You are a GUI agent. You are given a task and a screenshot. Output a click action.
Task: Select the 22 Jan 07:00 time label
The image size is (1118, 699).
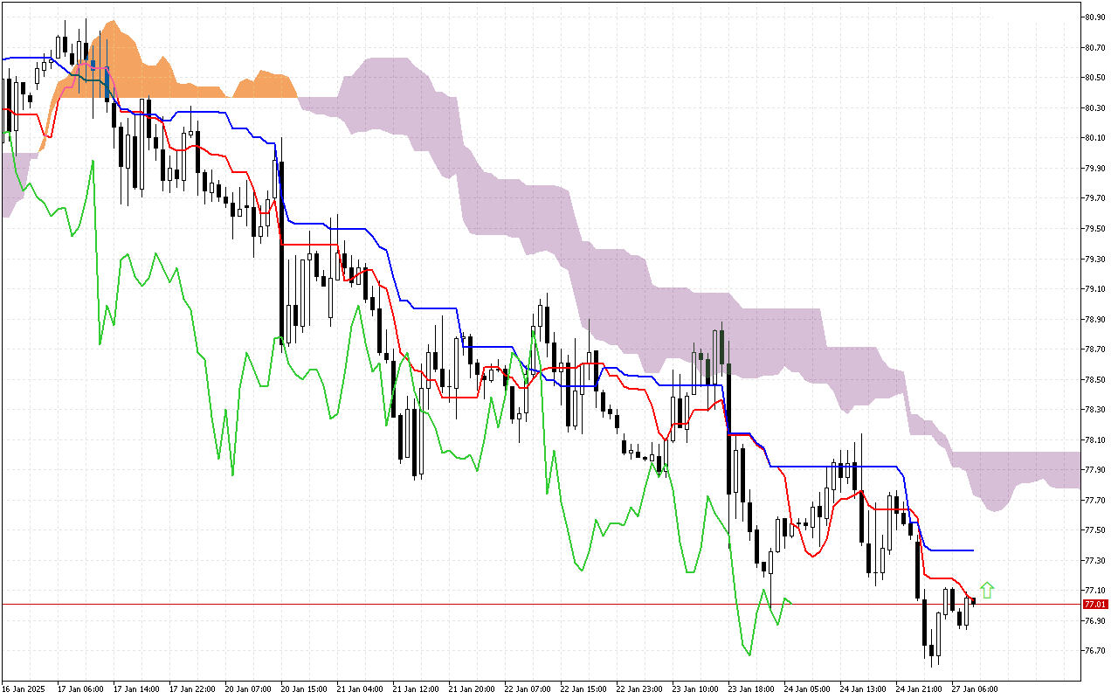click(528, 689)
